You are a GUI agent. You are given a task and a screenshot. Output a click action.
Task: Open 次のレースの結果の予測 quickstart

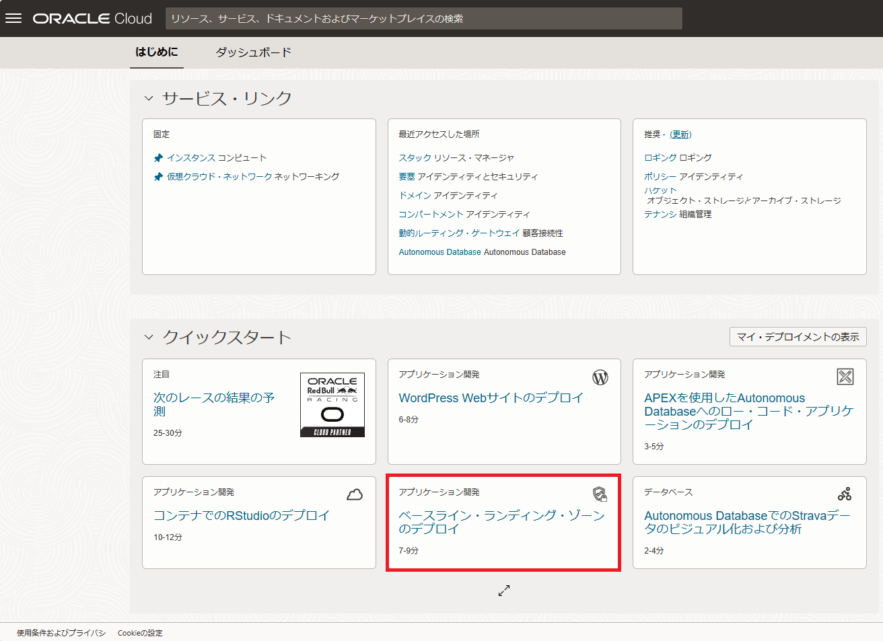click(x=214, y=405)
